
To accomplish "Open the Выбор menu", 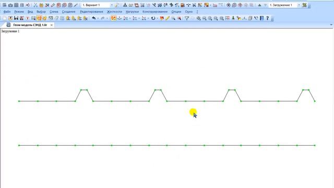I will (41, 11).
